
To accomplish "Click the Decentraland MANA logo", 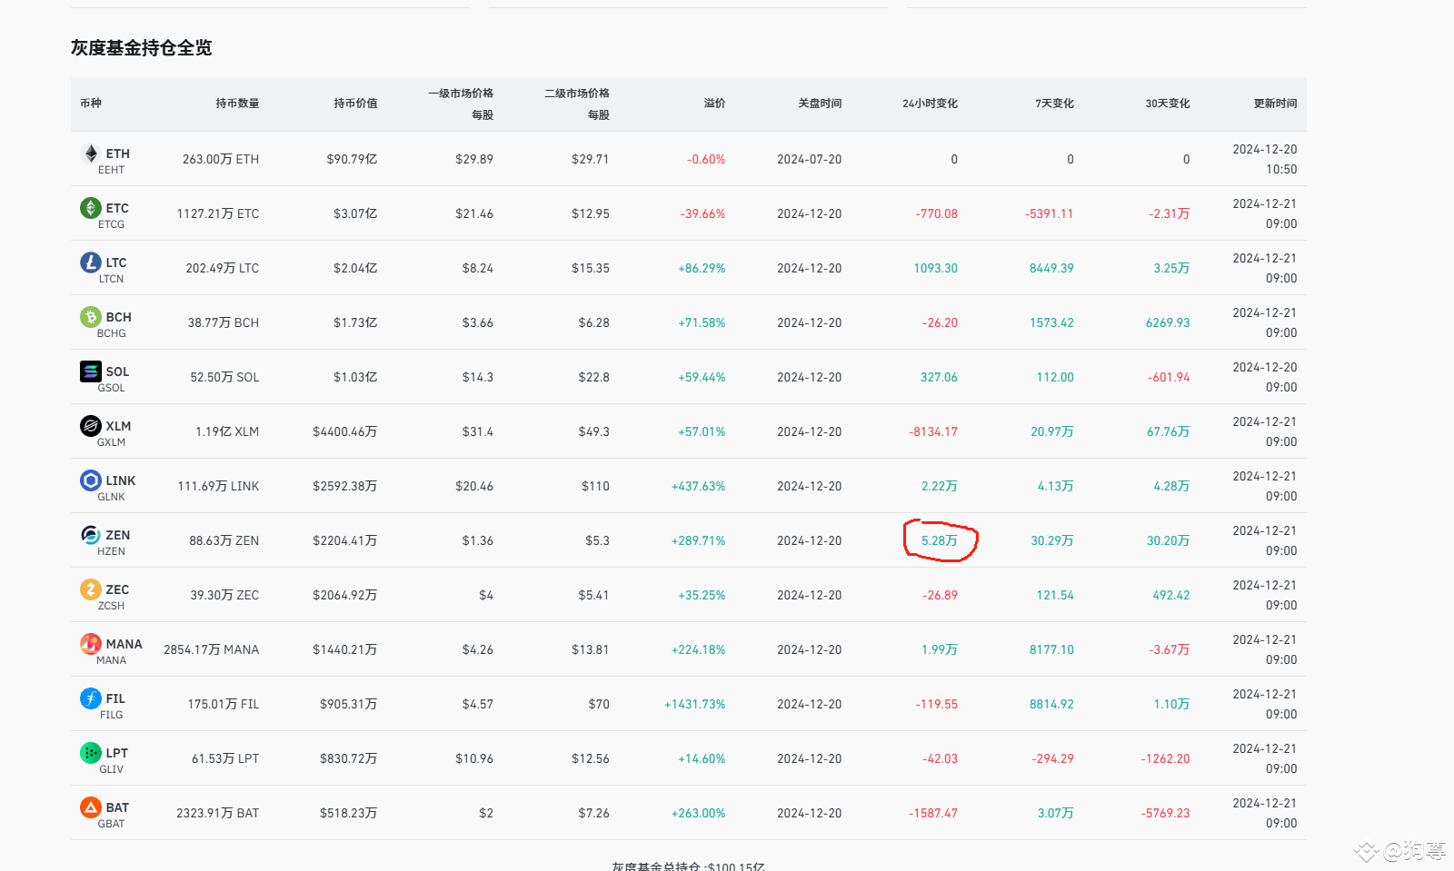I will click(x=91, y=643).
